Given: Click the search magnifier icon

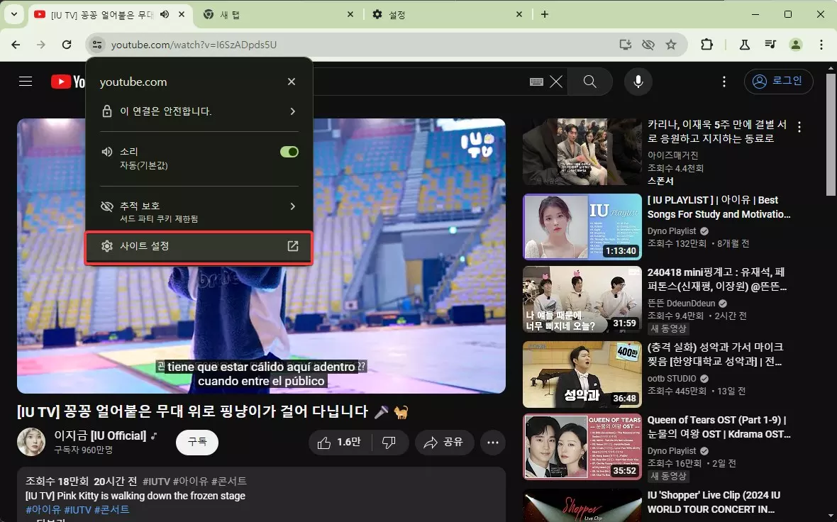Looking at the screenshot, I should pyautogui.click(x=590, y=81).
